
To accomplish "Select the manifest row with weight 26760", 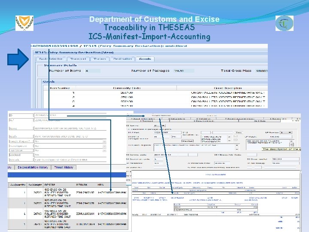I will (x=68, y=214).
